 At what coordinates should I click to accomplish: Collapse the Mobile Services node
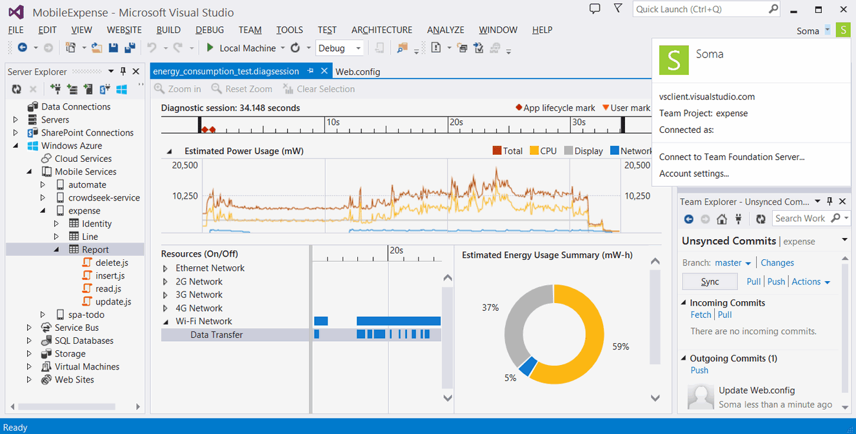point(30,172)
